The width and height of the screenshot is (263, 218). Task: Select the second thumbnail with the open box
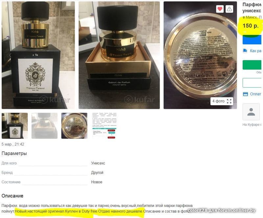(x=44, y=126)
